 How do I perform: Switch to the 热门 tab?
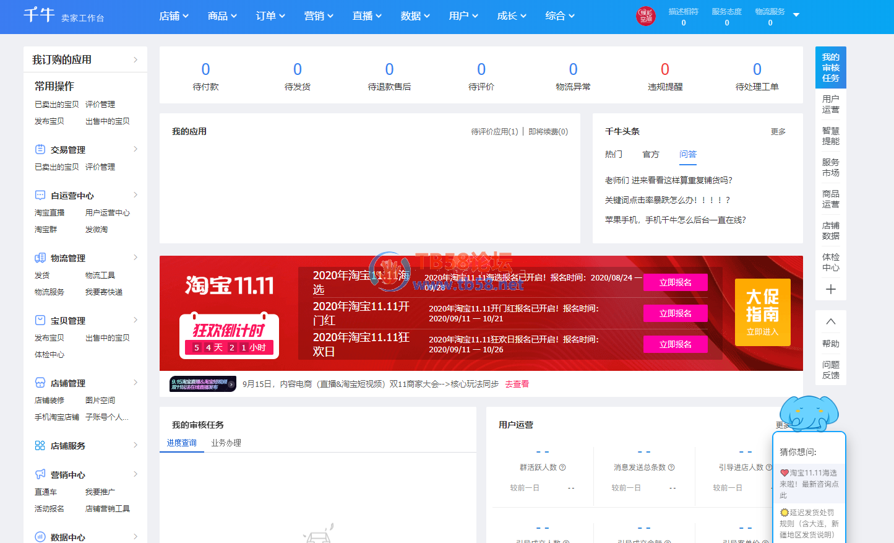pos(614,154)
